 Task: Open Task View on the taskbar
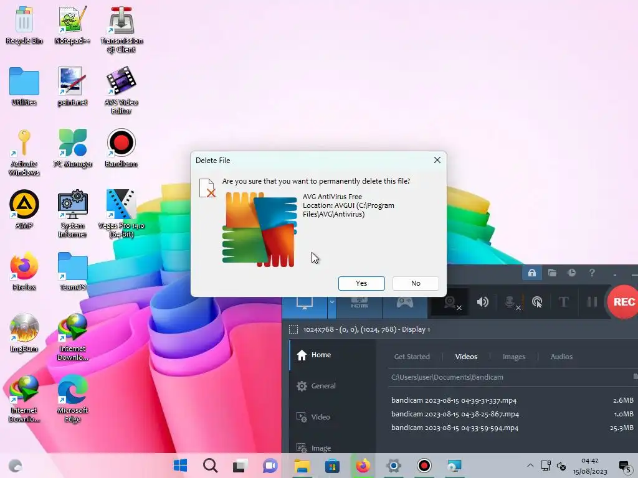click(x=240, y=466)
